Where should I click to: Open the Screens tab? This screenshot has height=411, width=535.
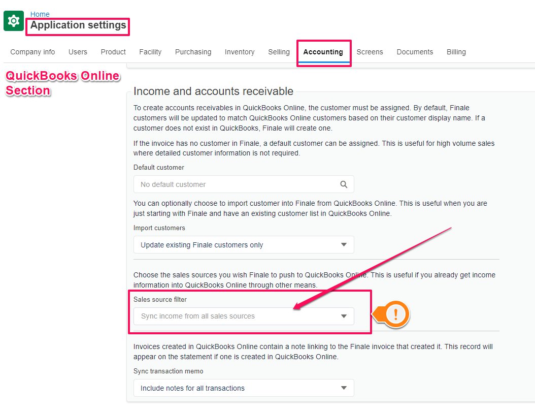point(370,52)
